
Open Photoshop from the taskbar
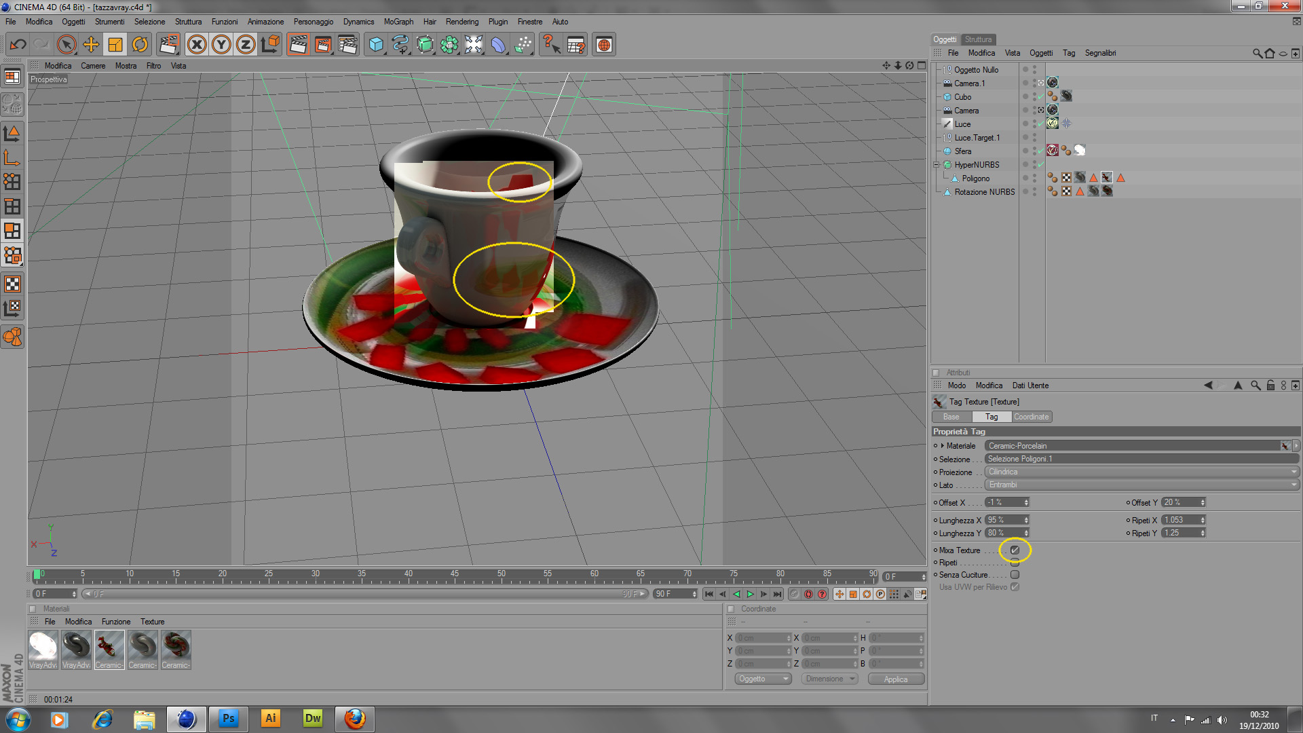pyautogui.click(x=229, y=718)
